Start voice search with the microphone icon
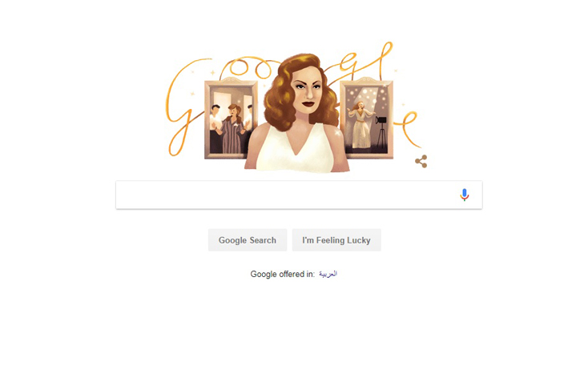This screenshot has height=386, width=568. tap(464, 195)
